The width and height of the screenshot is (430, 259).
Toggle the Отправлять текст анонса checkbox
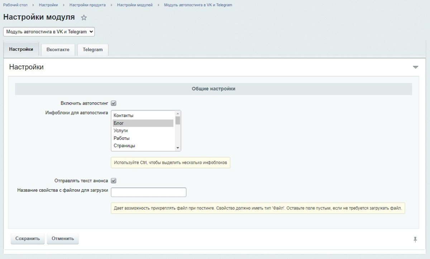click(114, 181)
